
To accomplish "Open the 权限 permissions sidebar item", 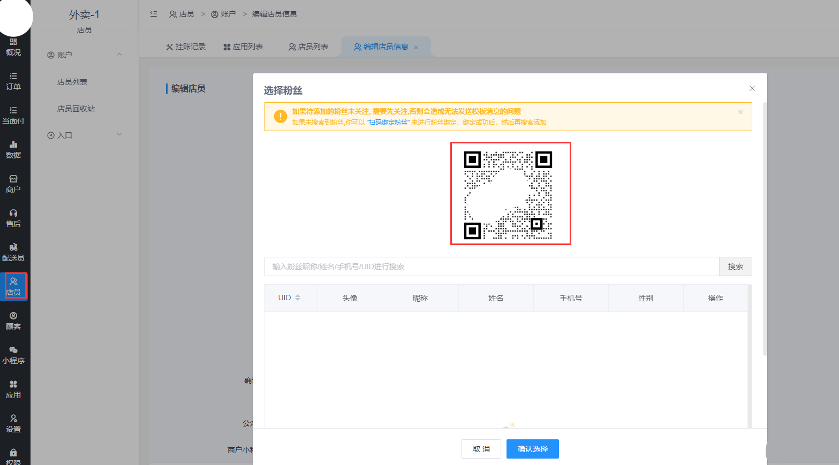I will [x=13, y=456].
